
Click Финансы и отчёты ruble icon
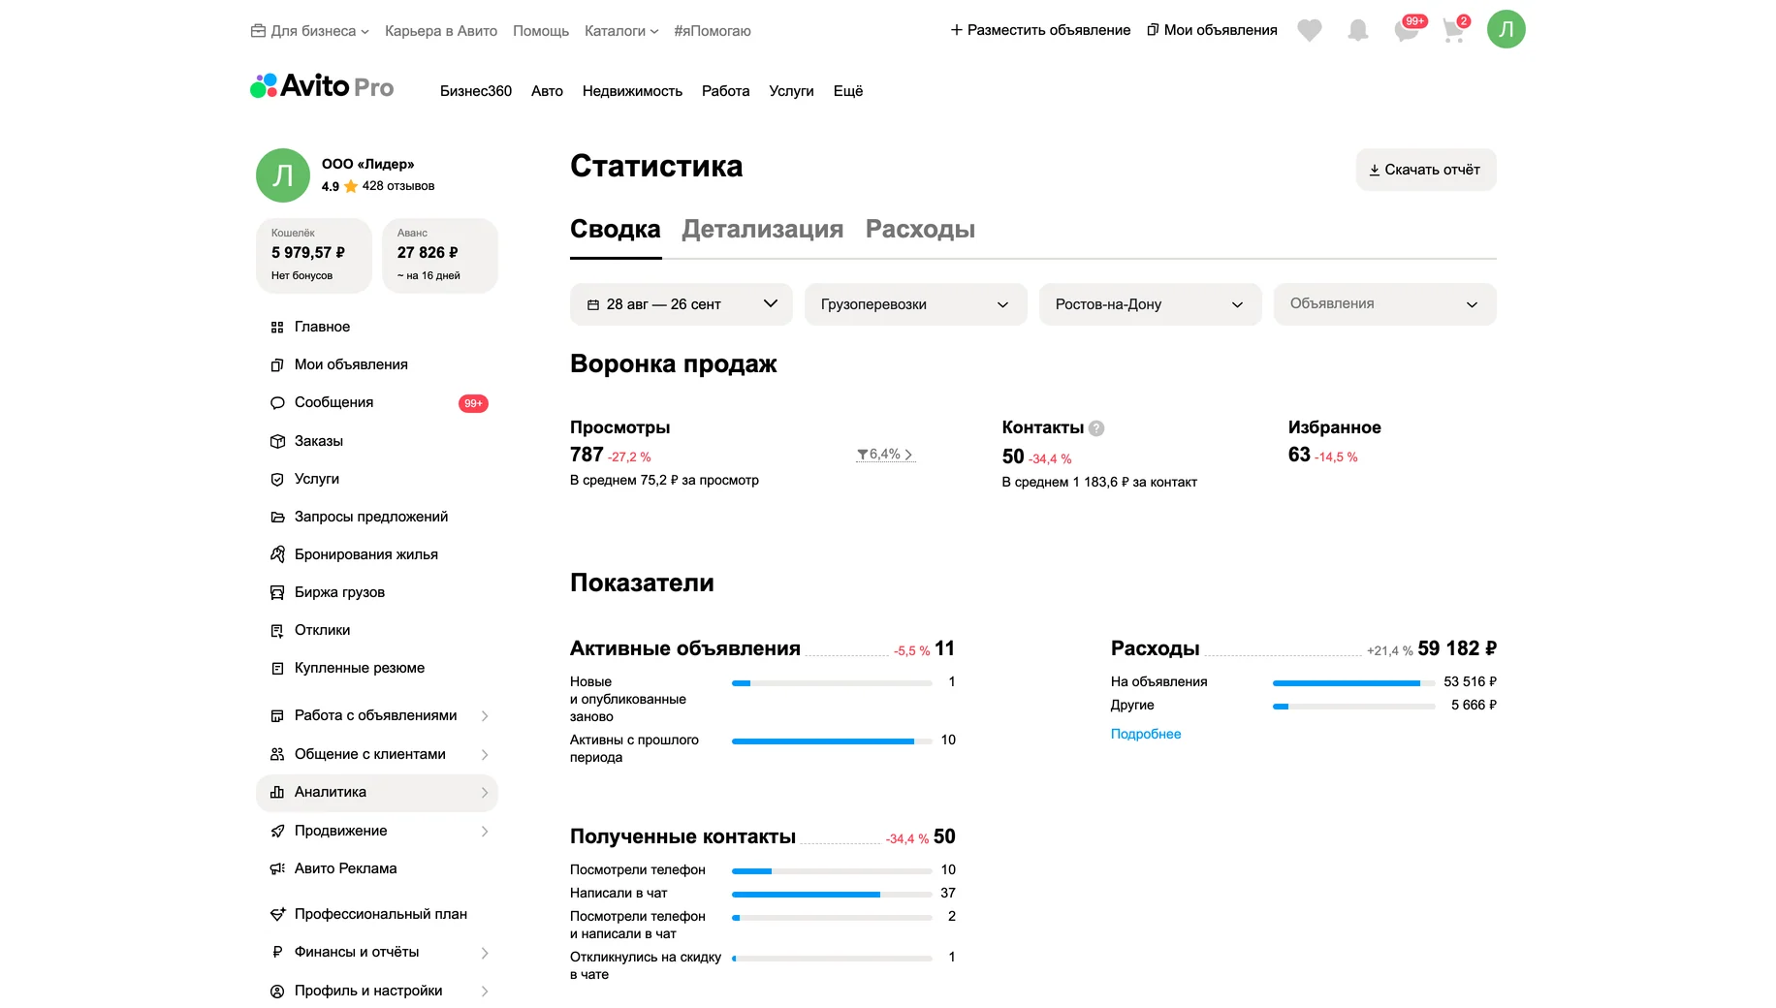[277, 953]
